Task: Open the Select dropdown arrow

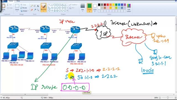Action: click(17, 11)
